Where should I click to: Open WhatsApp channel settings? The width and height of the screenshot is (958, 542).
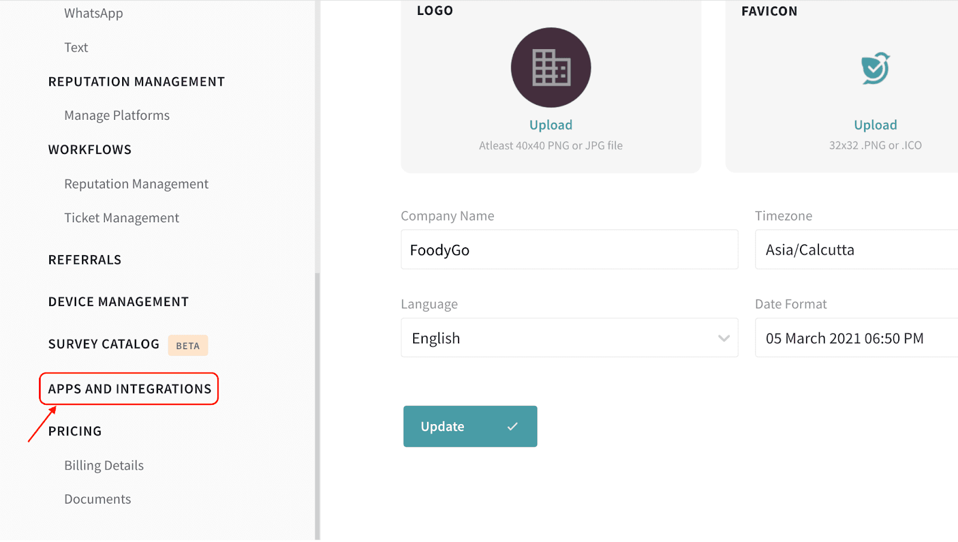point(93,13)
